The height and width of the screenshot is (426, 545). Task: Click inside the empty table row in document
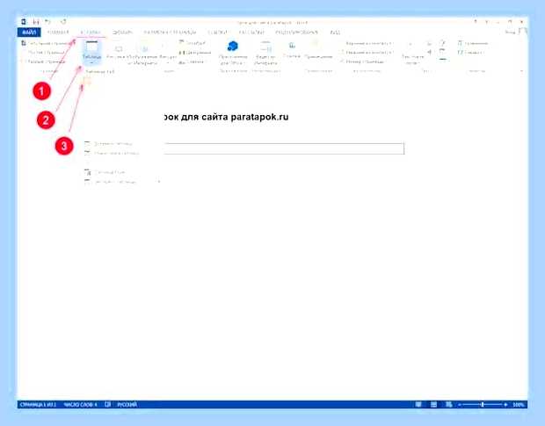(x=284, y=148)
